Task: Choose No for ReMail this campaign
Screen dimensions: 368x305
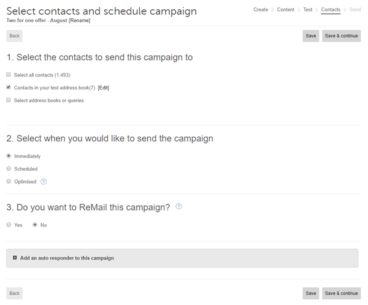Action: click(x=35, y=225)
